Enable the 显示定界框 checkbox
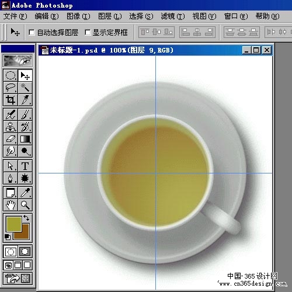The height and width of the screenshot is (292, 292). pos(88,32)
